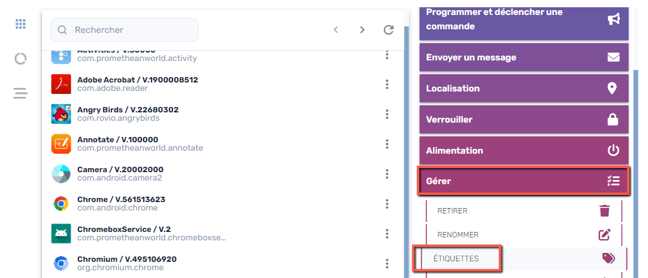The width and height of the screenshot is (648, 278).
Task: Expand the Gérer section
Action: click(x=523, y=181)
